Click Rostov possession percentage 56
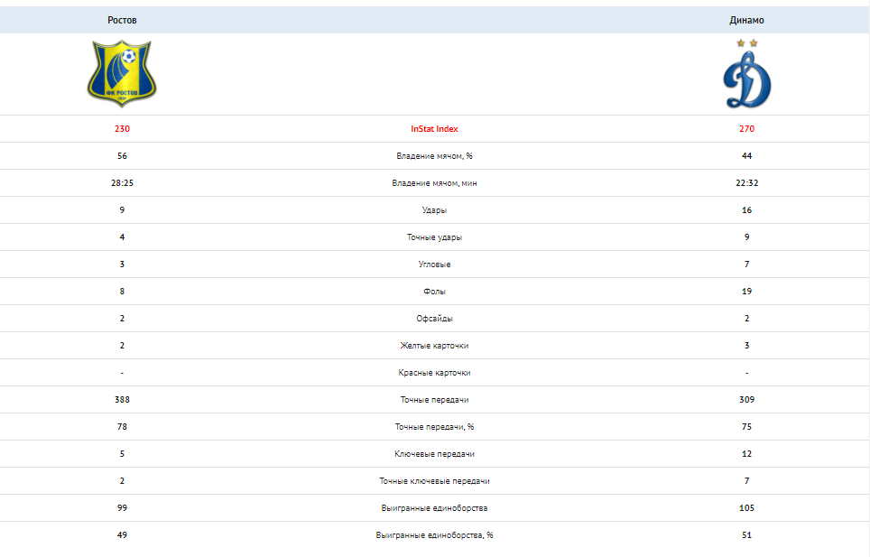The height and width of the screenshot is (557, 870). (122, 156)
